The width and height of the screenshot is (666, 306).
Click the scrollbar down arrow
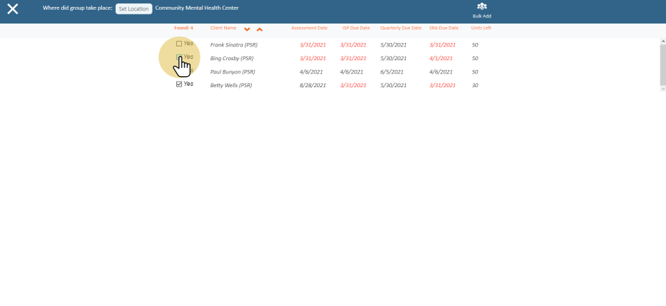(662, 89)
